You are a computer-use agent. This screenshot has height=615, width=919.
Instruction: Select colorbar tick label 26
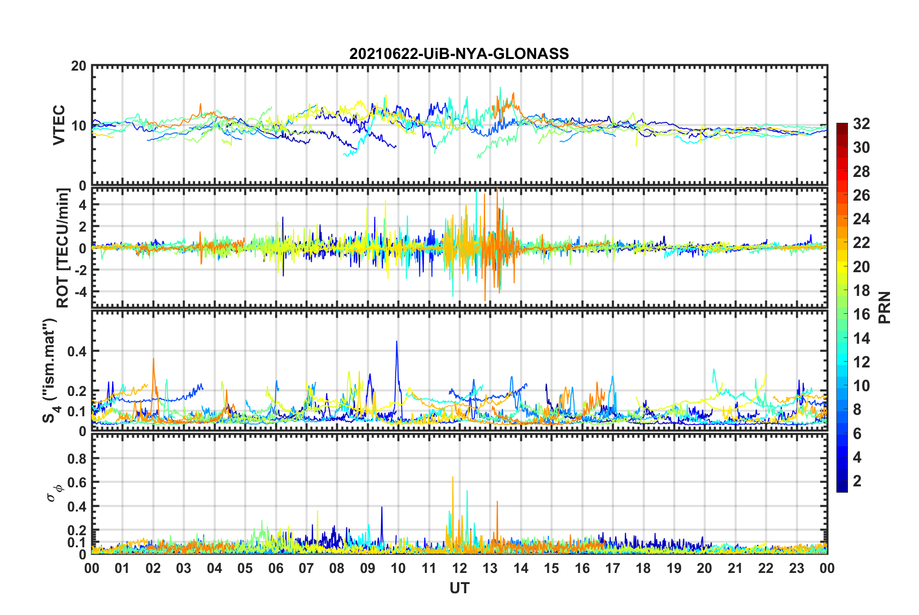click(x=862, y=195)
